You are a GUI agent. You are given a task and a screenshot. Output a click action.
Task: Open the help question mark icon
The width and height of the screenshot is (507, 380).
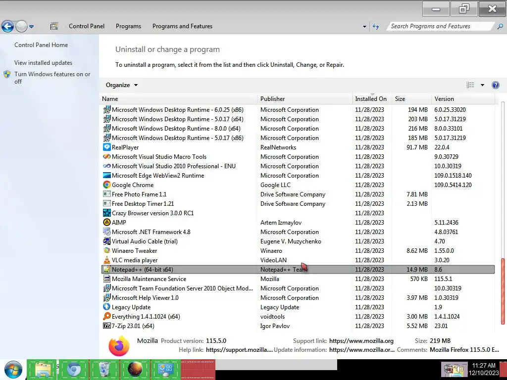495,85
